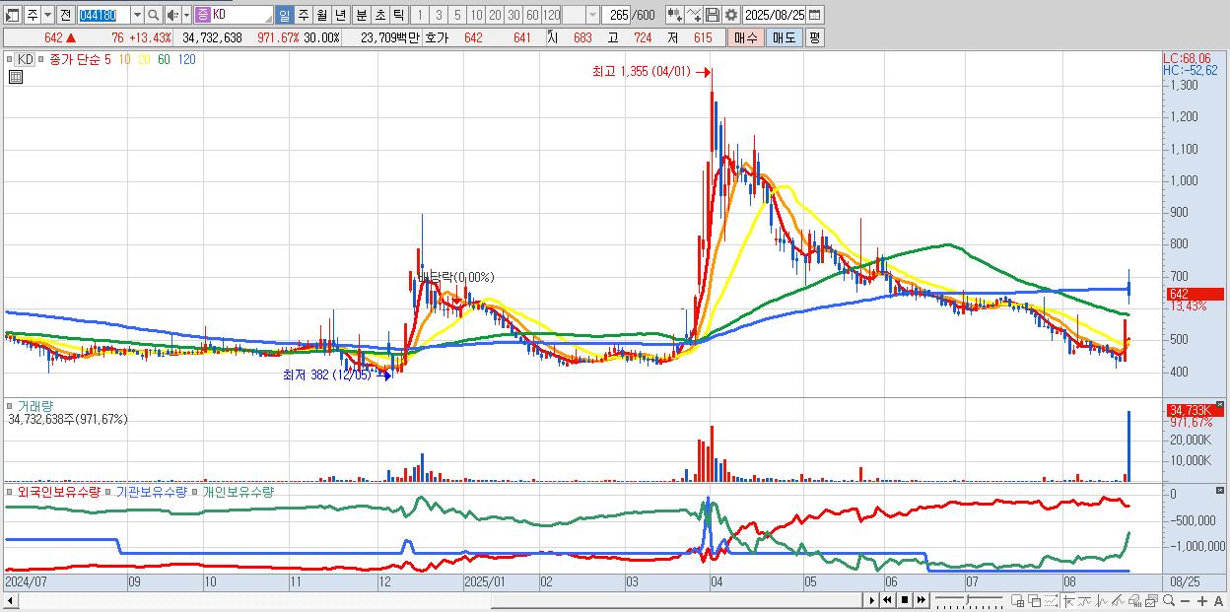
Task: Toggle the square marker before 종가 단순
Action: pyautogui.click(x=41, y=59)
